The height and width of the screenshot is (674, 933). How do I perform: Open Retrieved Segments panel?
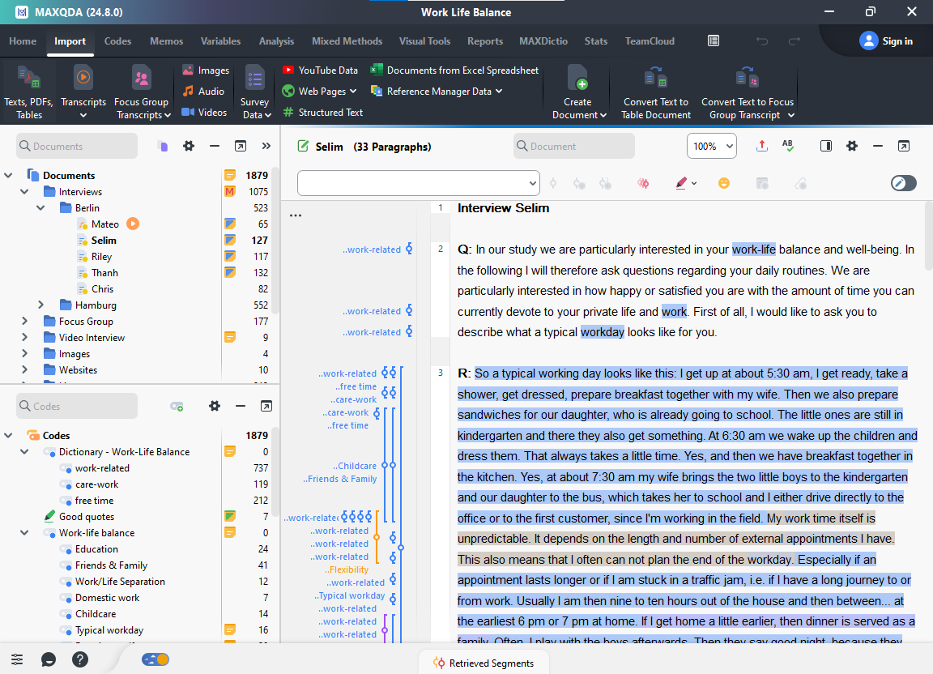484,663
